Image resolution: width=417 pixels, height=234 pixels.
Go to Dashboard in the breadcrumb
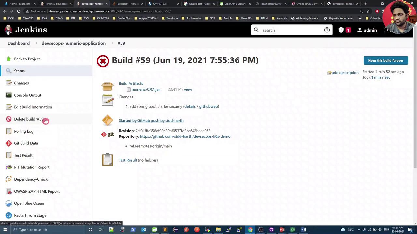(x=19, y=43)
